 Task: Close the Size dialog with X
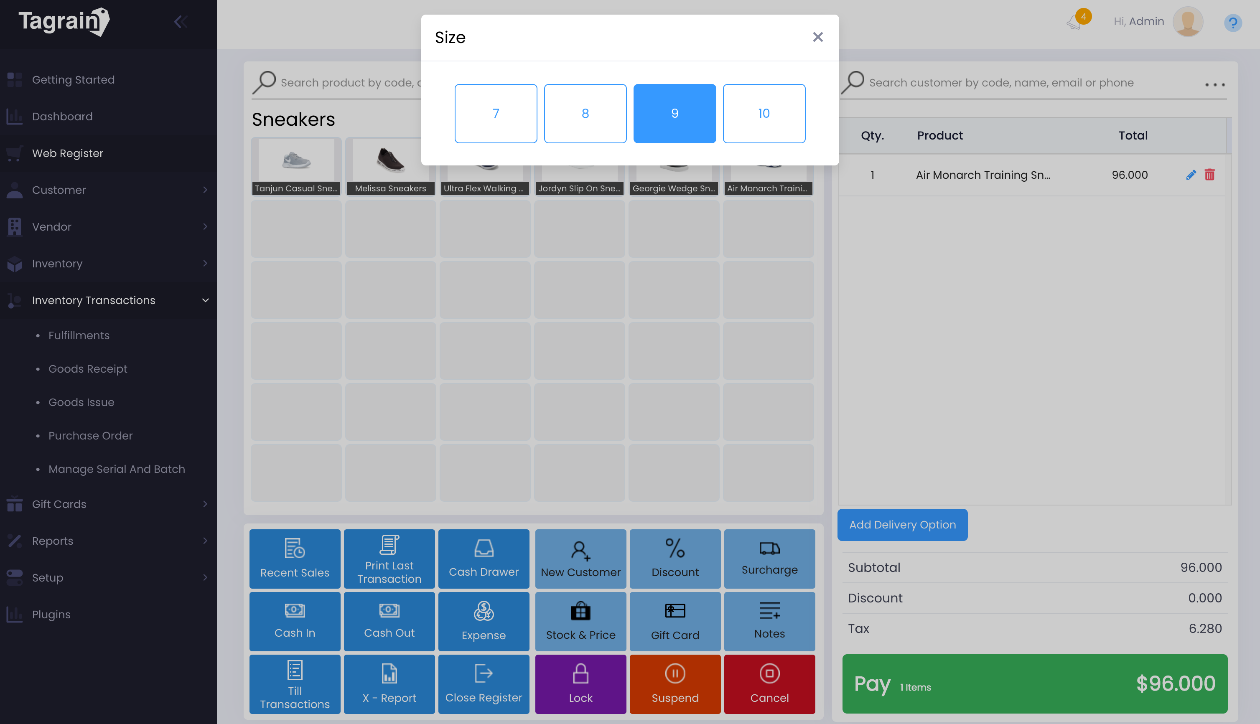tap(817, 37)
